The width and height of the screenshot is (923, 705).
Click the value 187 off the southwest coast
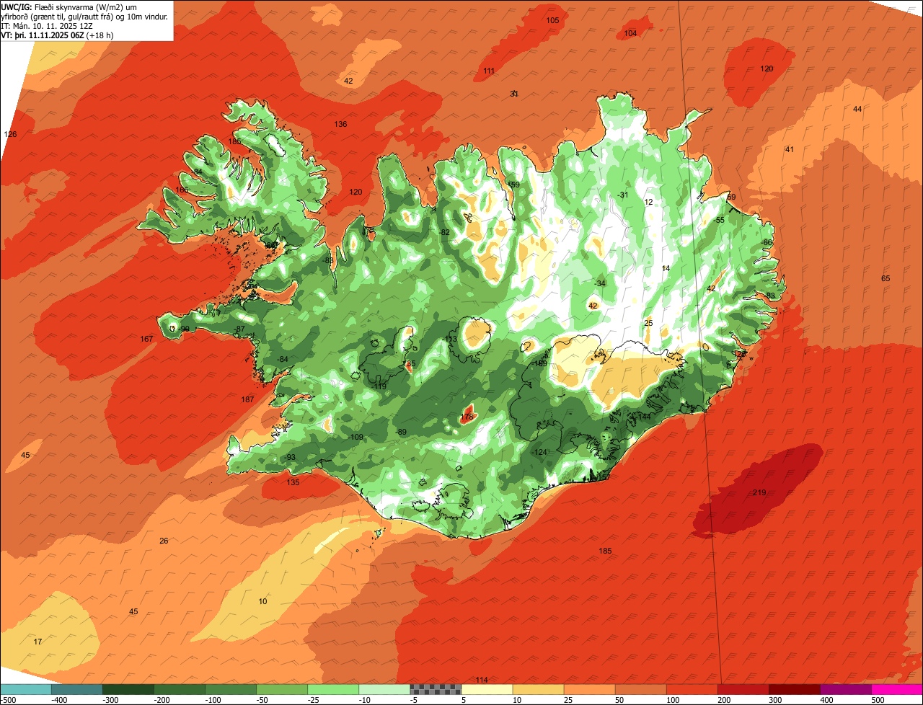pos(247,399)
